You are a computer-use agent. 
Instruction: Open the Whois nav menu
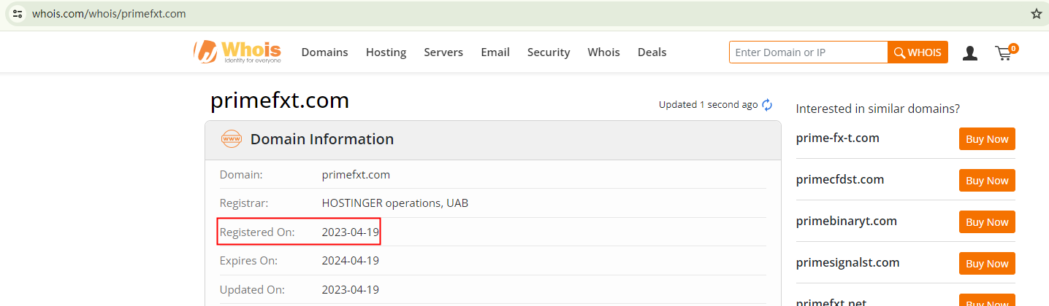603,52
